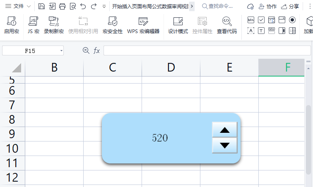Click the zoom magnifier beside fx
The width and height of the screenshot is (313, 187).
point(86,50)
